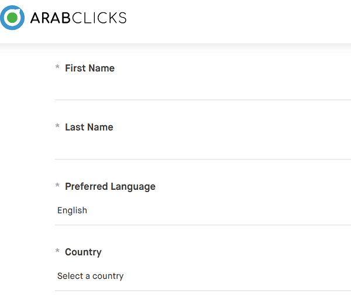Click the 'Select a country' placeholder text
This screenshot has width=351, height=301.
click(x=91, y=276)
